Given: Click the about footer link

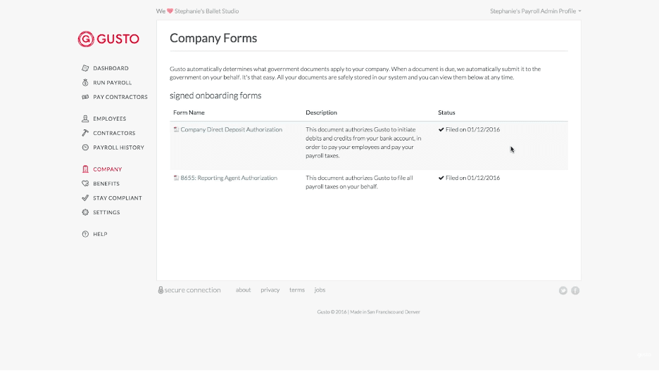Looking at the screenshot, I should pyautogui.click(x=243, y=290).
